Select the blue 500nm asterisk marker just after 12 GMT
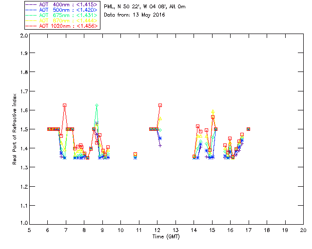312x249 pixels. coord(160,138)
